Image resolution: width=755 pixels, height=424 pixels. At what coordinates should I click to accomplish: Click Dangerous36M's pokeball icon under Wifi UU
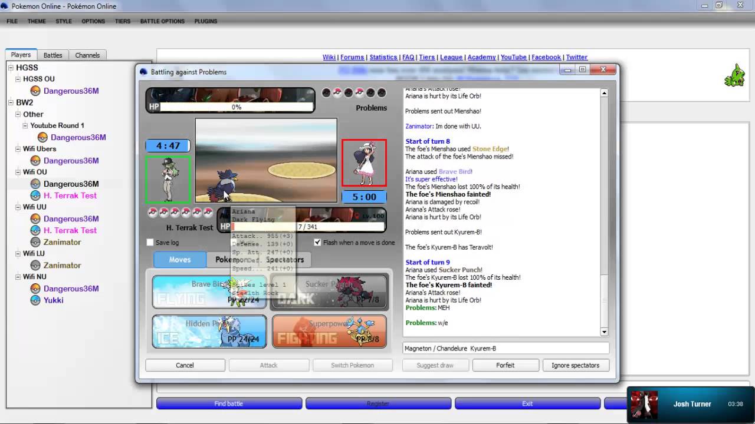point(35,218)
